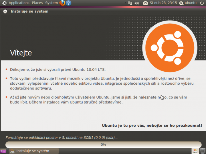Screen dimensions: 206x154
Task: Click the show desktop button in bottom panel
Action: 3,151
